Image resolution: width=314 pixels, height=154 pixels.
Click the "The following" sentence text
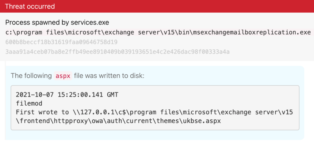coord(31,75)
